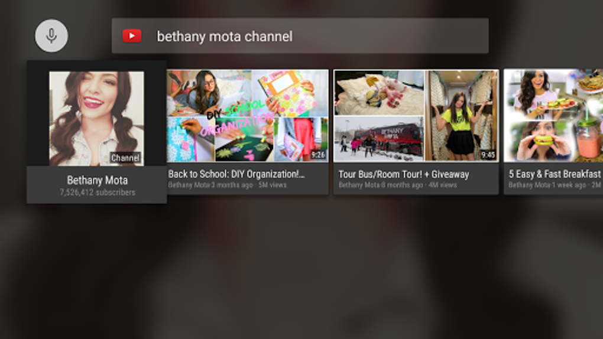Open title 5 Easy & Fast Breakfast
Screen dimensions: 603x339
555,174
